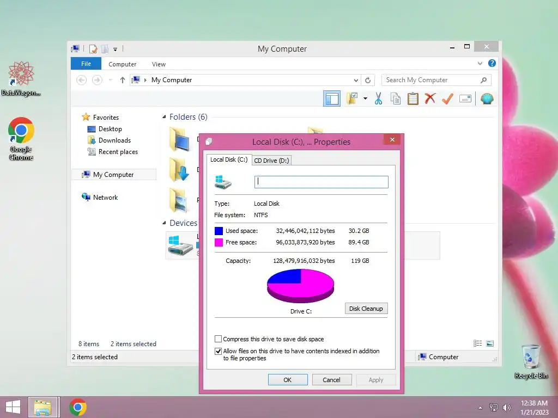
Task: Toggle the navigation pane toolbar icon
Action: [332, 99]
